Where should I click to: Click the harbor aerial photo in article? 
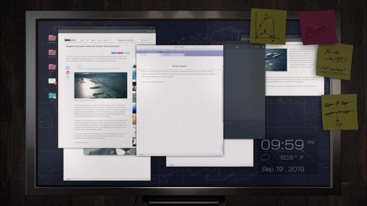pos(101,85)
